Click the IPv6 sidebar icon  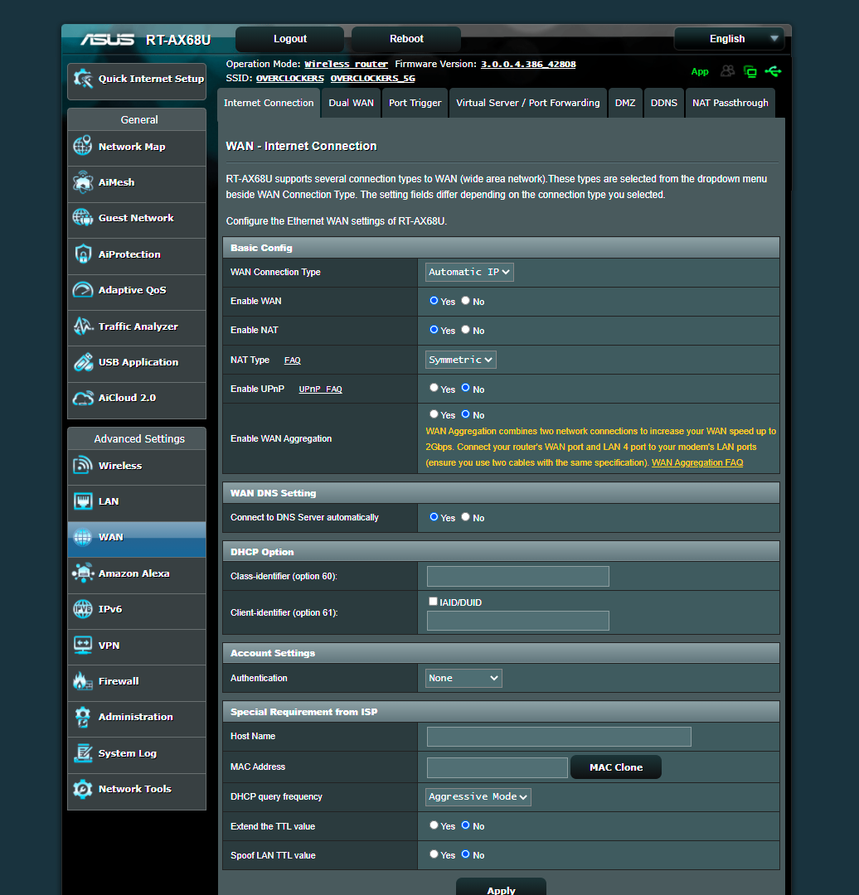click(83, 609)
